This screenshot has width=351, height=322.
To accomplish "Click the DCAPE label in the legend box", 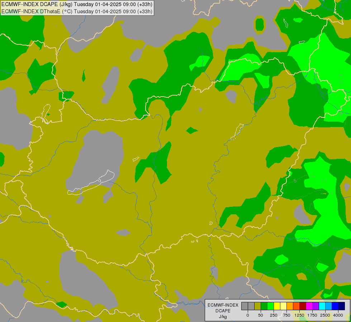I will tap(223, 311).
